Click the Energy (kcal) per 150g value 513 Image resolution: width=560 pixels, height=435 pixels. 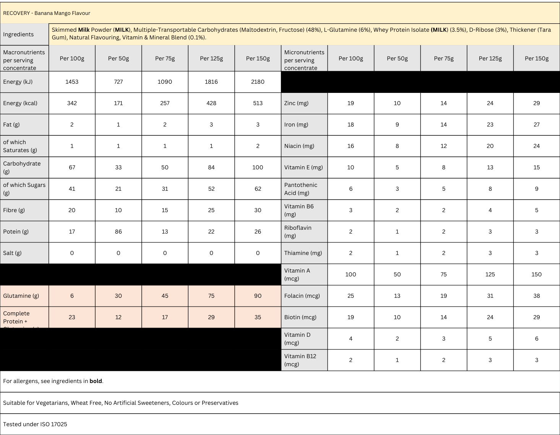258,103
